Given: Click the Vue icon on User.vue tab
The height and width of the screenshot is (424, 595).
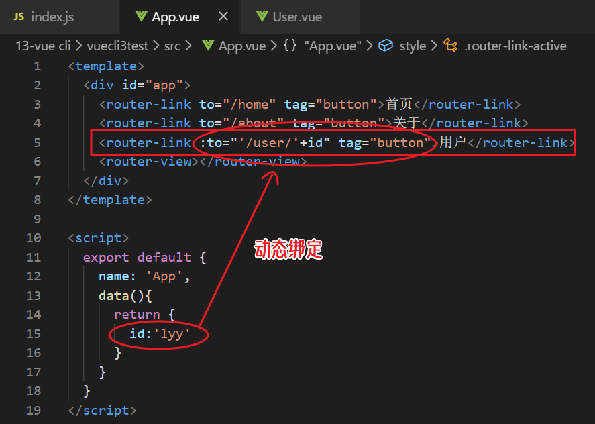Looking at the screenshot, I should 262,16.
